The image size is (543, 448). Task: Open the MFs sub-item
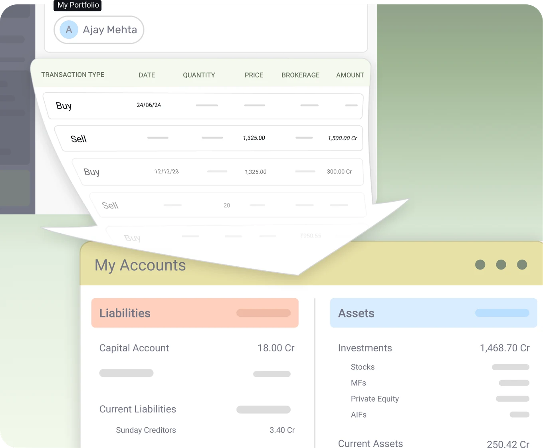(359, 383)
